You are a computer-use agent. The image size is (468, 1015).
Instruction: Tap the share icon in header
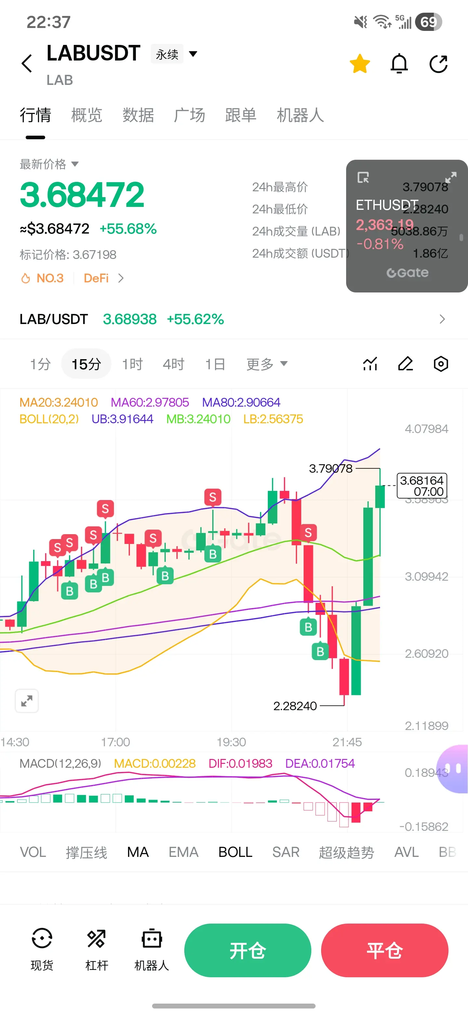pyautogui.click(x=438, y=64)
